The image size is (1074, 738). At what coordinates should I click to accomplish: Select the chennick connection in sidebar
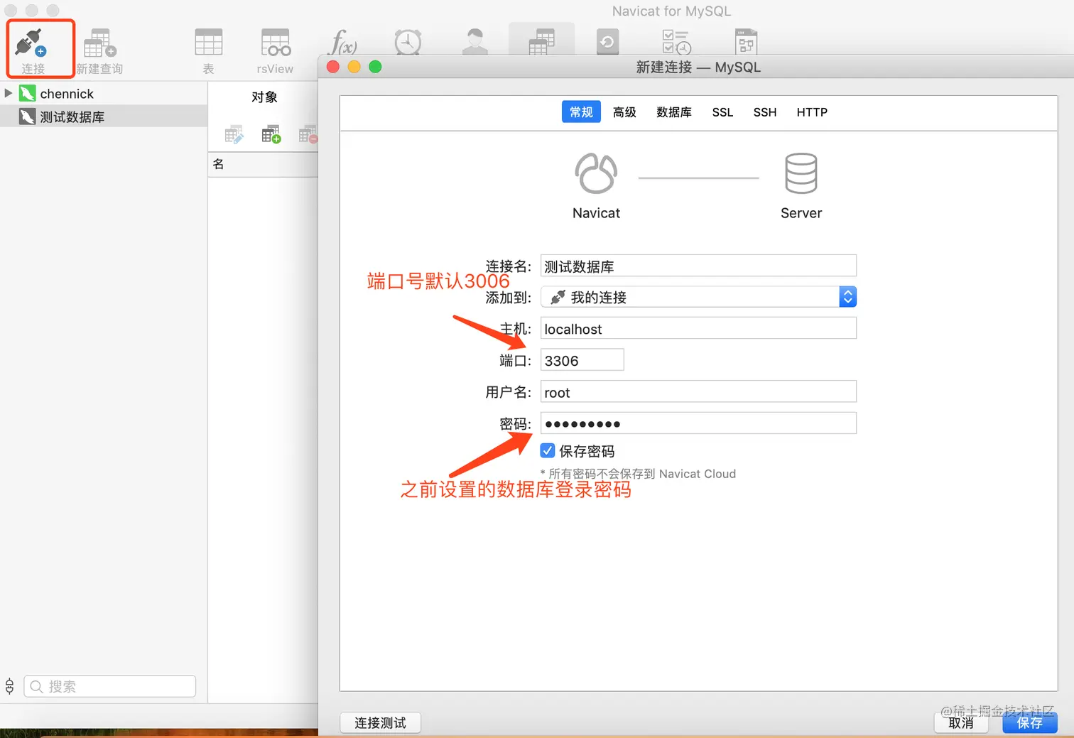click(67, 94)
